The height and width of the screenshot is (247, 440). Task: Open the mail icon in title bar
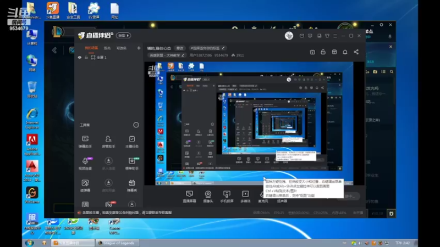[x=301, y=36]
